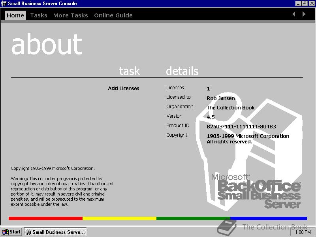
Task: Click the taskbar clock showing 1:00 PM
Action: [x=303, y=232]
